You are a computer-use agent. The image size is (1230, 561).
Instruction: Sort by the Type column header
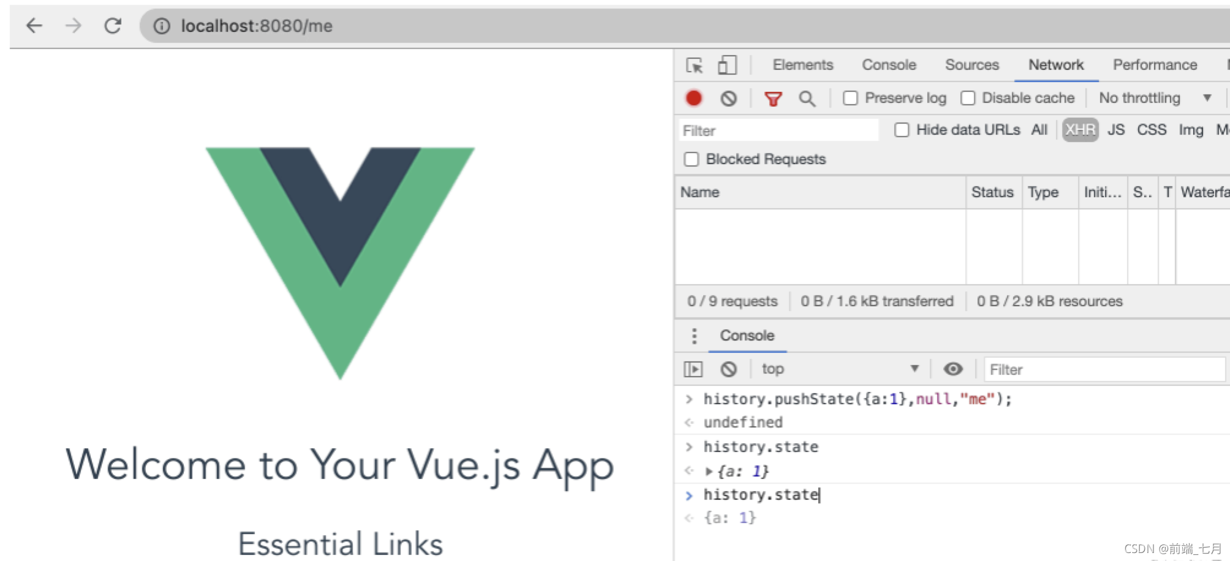1050,192
